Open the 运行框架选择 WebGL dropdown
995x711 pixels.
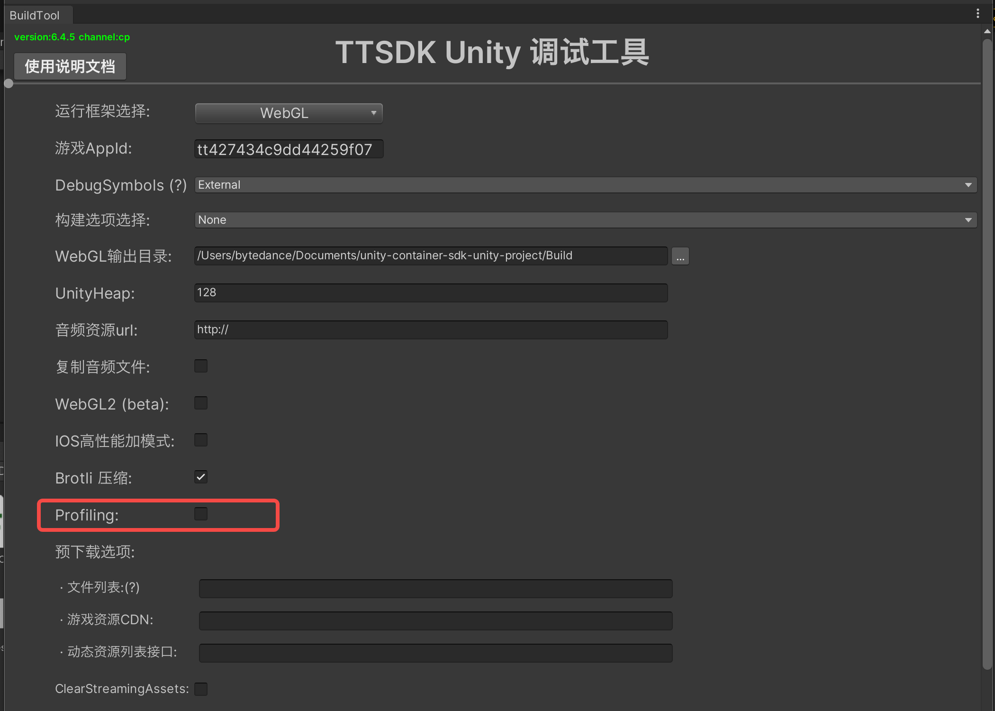289,113
